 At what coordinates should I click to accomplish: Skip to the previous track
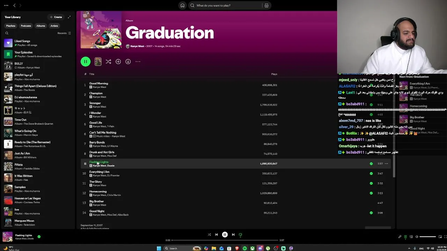tap(216, 235)
